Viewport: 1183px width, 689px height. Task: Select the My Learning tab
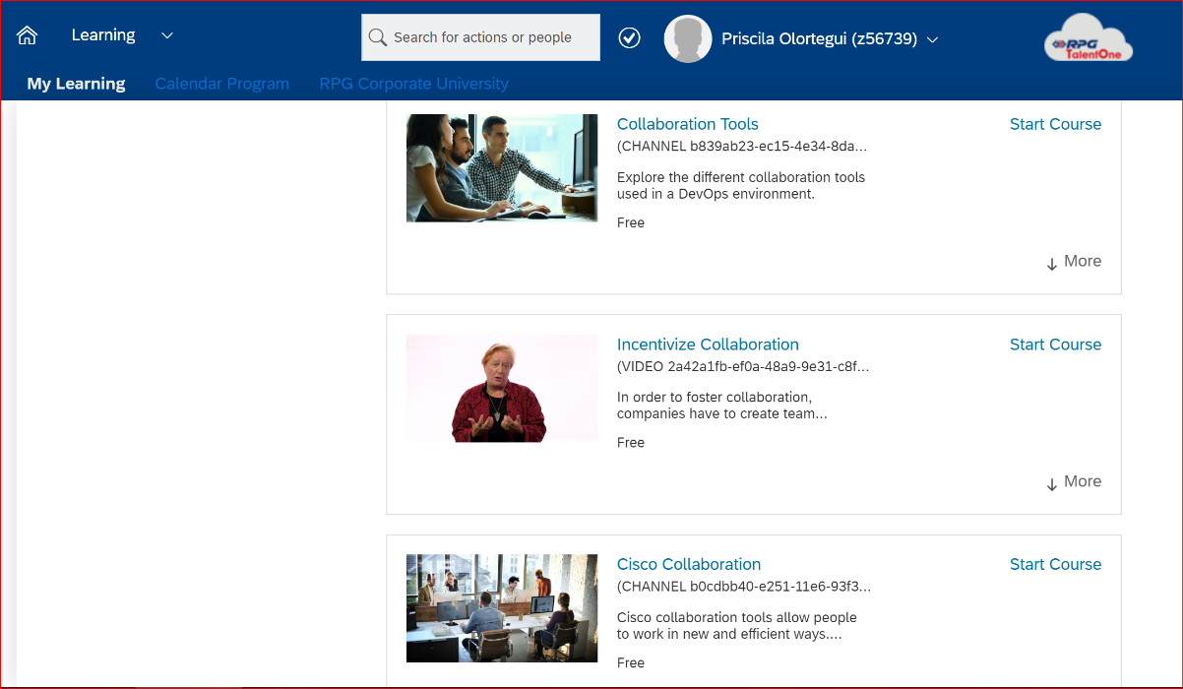coord(76,84)
